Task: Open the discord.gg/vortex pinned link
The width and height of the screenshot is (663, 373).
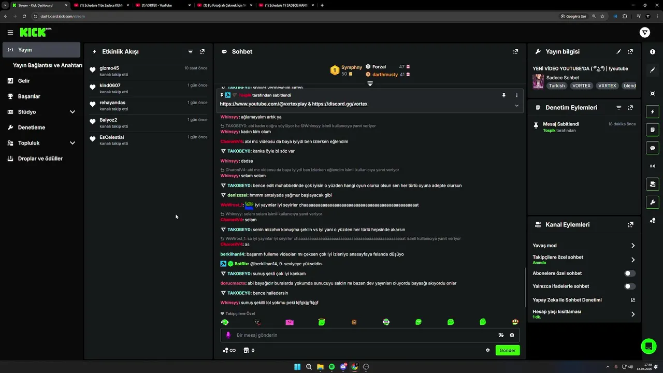Action: click(340, 104)
